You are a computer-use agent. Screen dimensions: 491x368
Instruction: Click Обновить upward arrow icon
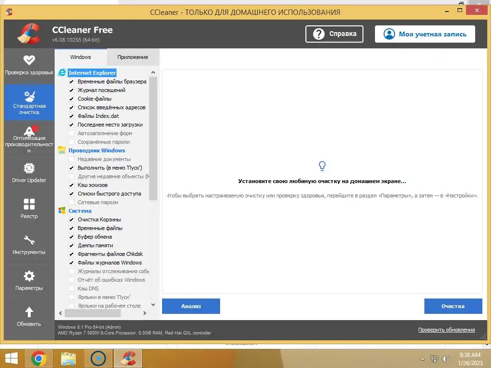(x=29, y=312)
